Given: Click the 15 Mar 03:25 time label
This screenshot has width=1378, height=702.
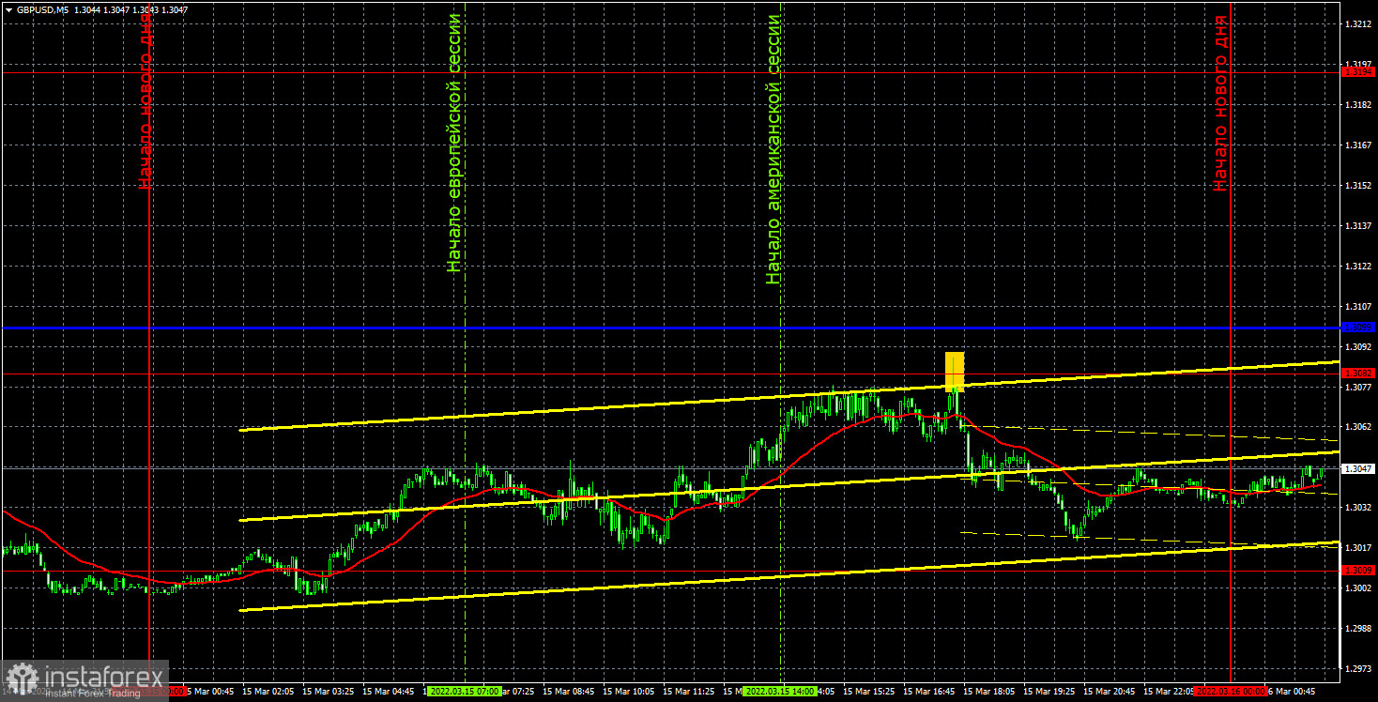Looking at the screenshot, I should [x=330, y=691].
